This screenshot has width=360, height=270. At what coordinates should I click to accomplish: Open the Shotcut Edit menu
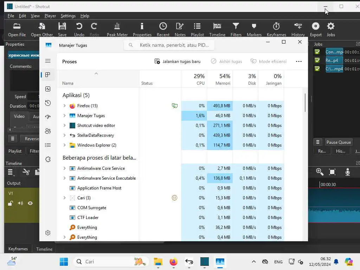[22, 16]
